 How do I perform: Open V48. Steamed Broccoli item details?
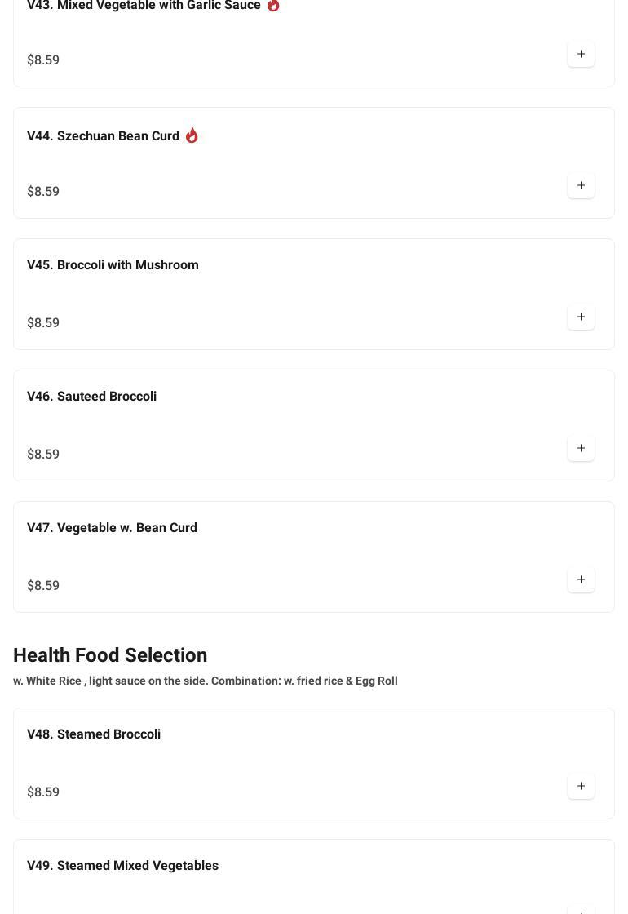click(94, 734)
